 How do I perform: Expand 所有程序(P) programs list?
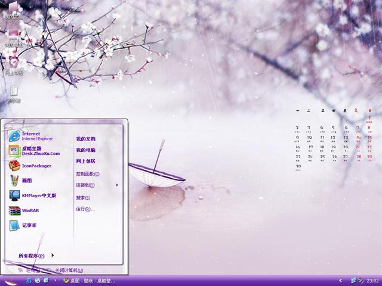36,256
